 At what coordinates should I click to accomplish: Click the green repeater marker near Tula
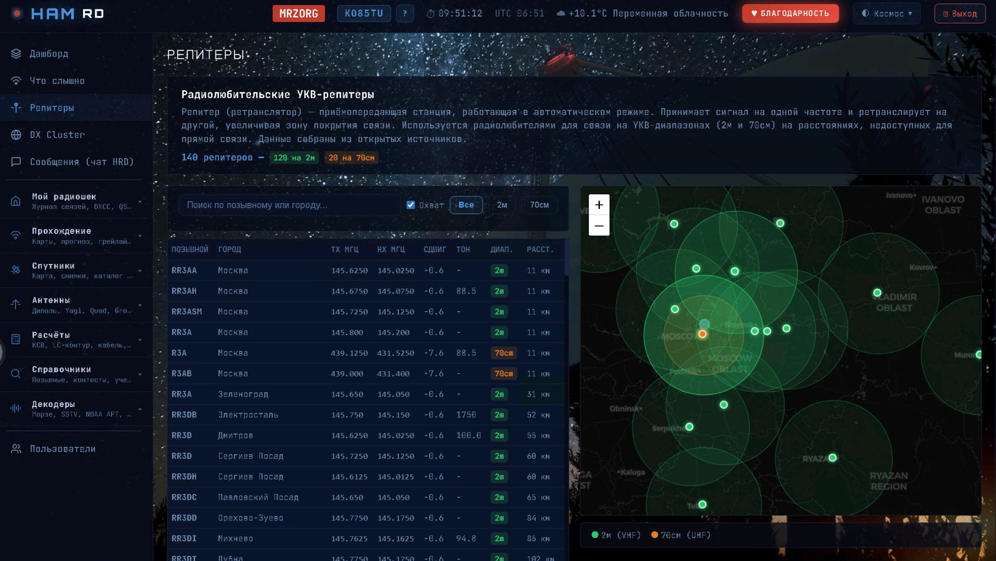702,504
